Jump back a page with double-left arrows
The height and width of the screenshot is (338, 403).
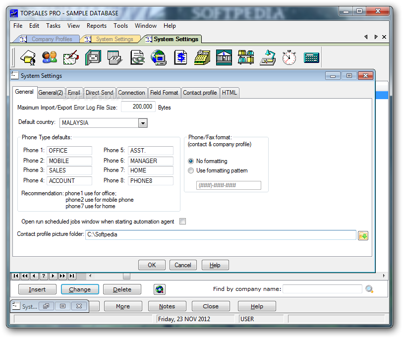(25, 276)
